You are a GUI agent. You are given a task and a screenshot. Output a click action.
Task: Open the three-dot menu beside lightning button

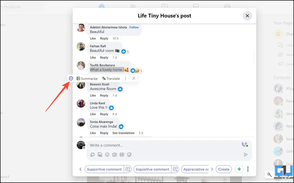[248, 169]
